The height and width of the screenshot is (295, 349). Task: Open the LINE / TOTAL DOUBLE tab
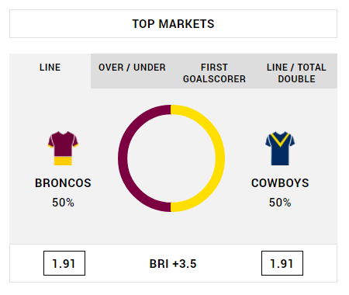pyautogui.click(x=296, y=71)
